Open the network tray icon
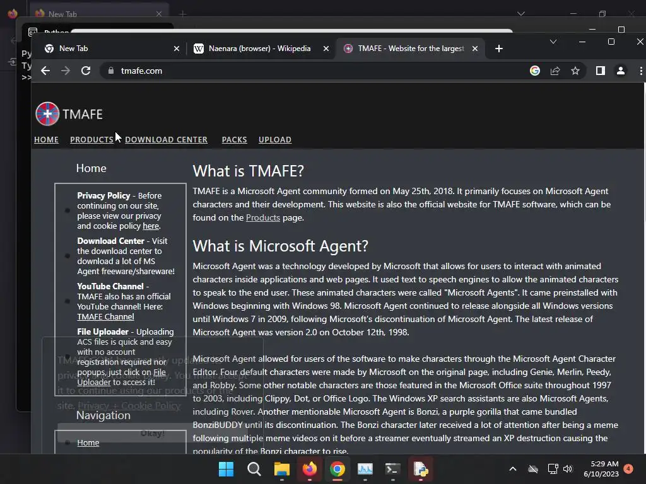 pyautogui.click(x=553, y=469)
